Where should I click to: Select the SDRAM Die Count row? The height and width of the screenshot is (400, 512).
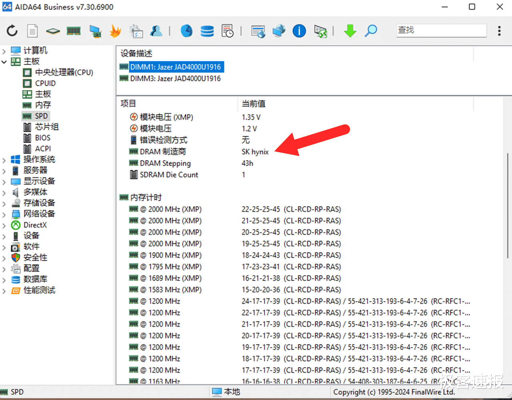296,175
